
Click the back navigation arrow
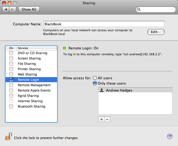6,9
